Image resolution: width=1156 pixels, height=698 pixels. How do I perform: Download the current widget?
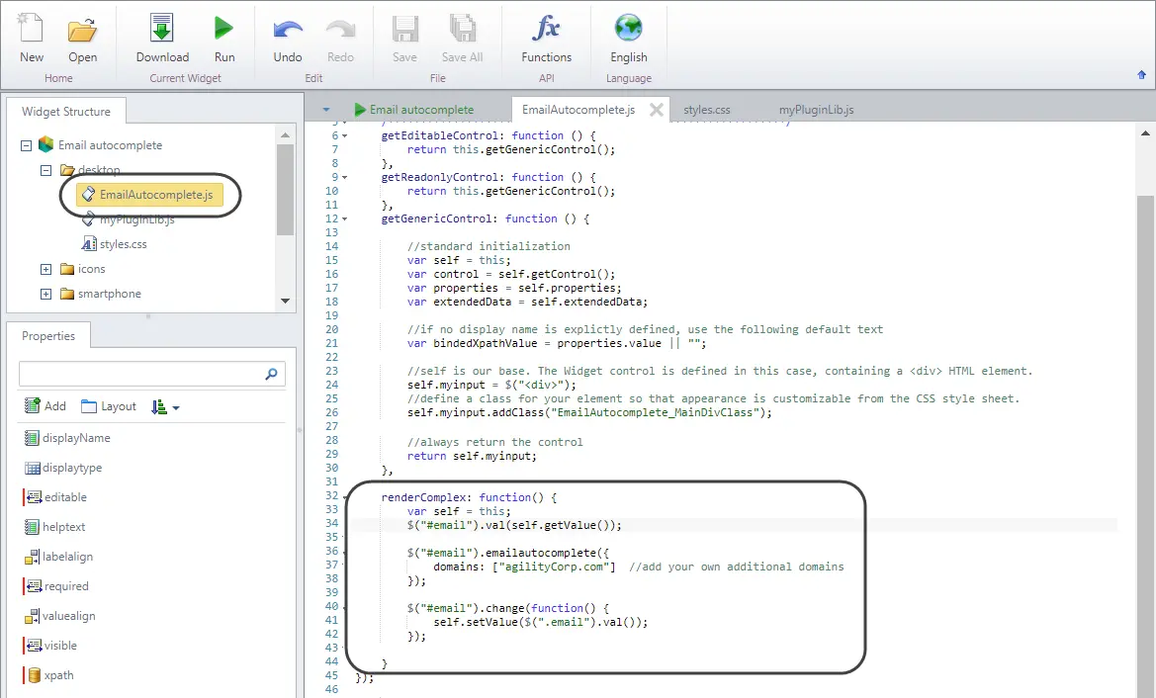[162, 39]
